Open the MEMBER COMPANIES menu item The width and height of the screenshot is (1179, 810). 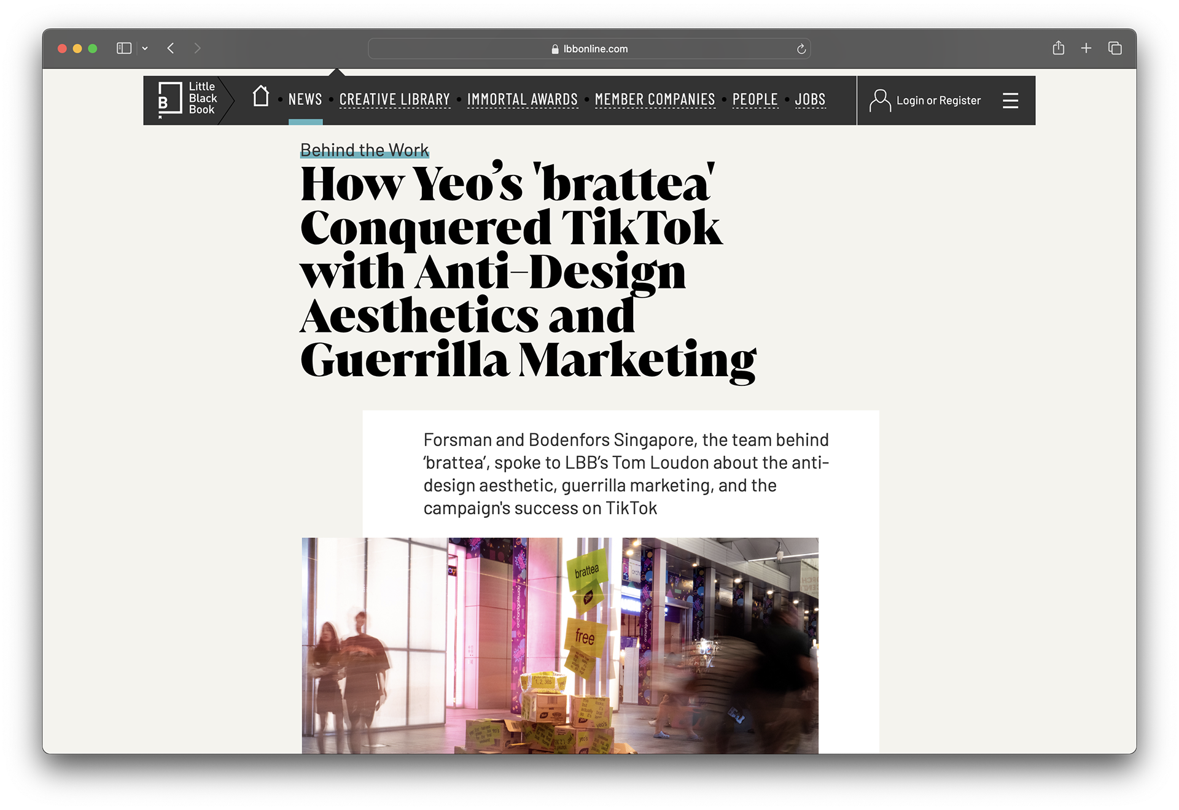click(655, 99)
